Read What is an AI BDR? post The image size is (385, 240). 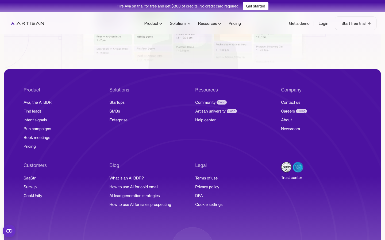pos(126,178)
